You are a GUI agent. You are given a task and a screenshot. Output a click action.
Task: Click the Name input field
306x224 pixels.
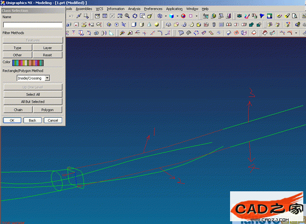tap(33, 25)
